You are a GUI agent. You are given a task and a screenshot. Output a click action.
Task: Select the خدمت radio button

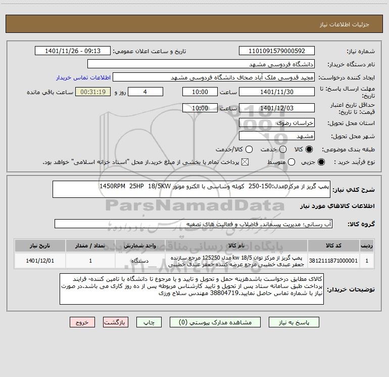click(283, 149)
